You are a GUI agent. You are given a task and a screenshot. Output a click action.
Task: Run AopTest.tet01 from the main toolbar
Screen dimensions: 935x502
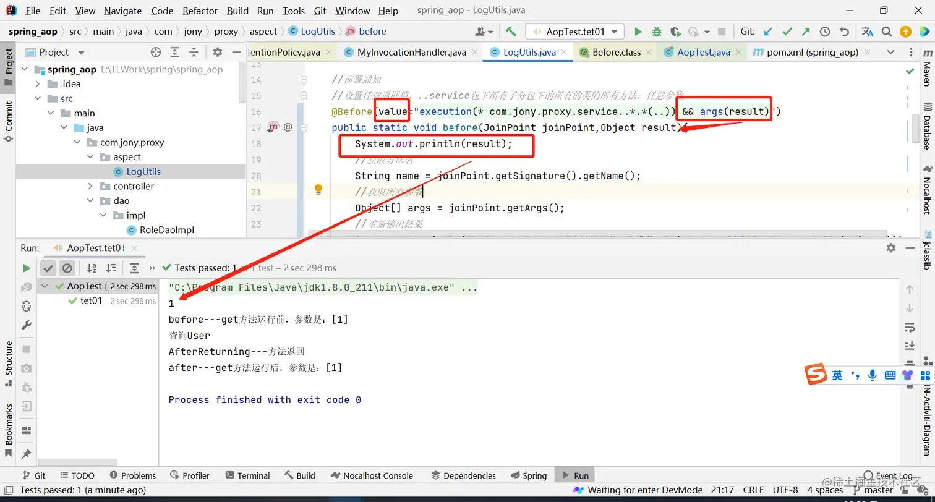click(x=638, y=32)
